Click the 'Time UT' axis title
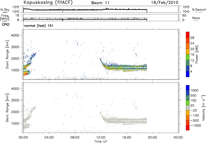Viewport: 206px width, 143px height. click(101, 141)
